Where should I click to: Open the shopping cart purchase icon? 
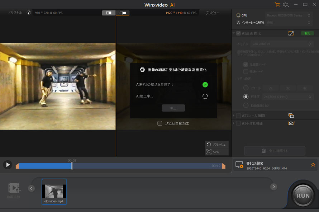(x=277, y=5)
